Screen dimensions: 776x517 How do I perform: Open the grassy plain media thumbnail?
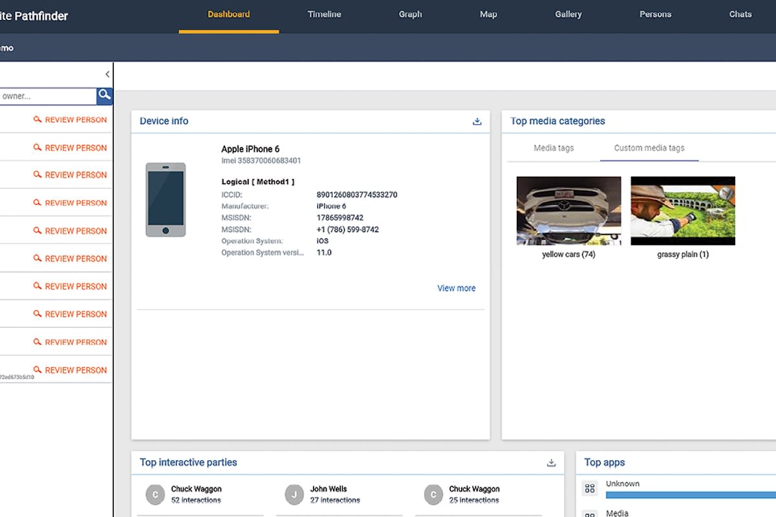(683, 211)
